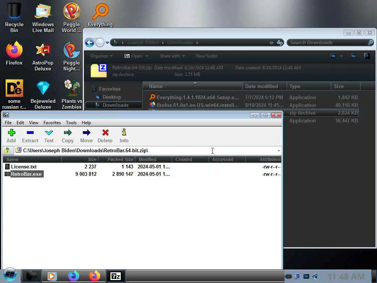Image resolution: width=377 pixels, height=283 pixels.
Task: Expand the Open button dropdown arrow in Explorer
Action: click(x=147, y=56)
